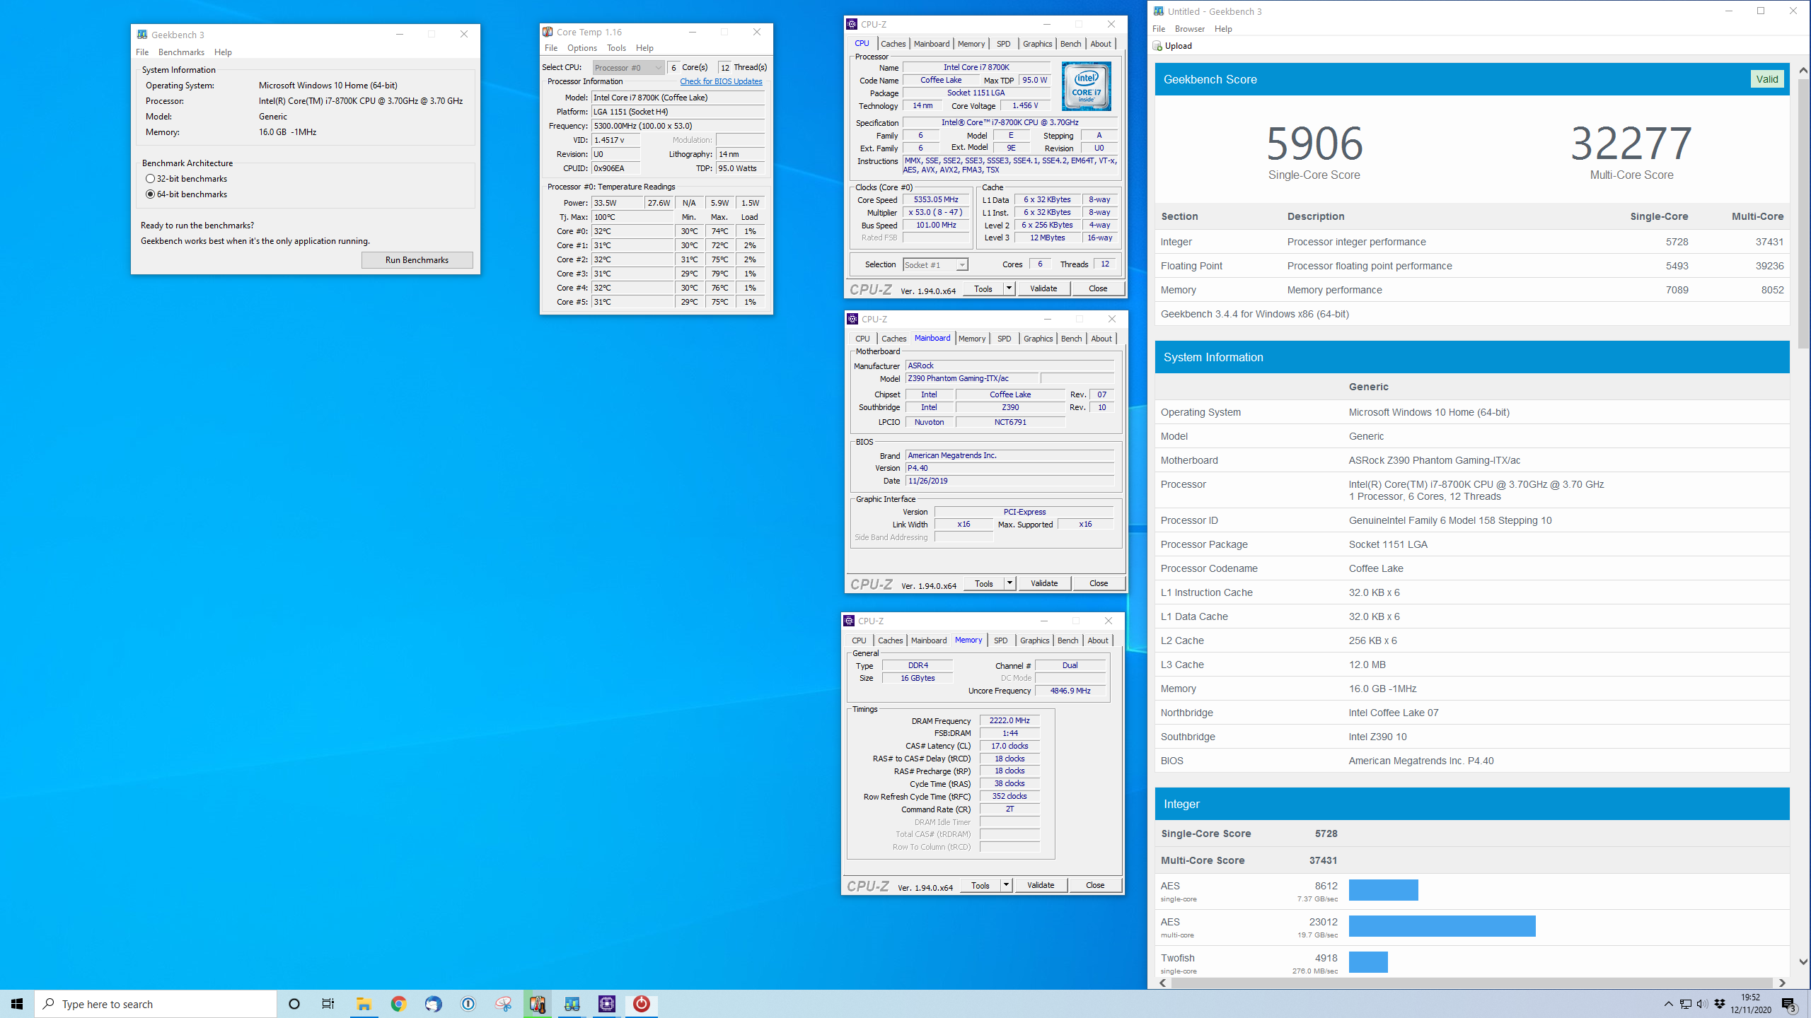Screen dimensions: 1811x1018
Task: Switch to the SPD tab in the Mainboard CPU-Z window
Action: tap(1005, 339)
